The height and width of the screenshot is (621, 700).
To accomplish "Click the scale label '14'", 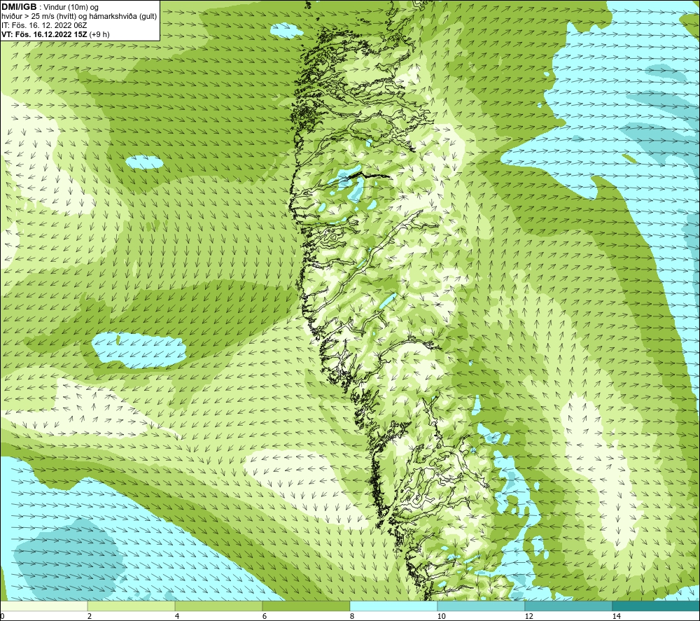I will (x=617, y=616).
